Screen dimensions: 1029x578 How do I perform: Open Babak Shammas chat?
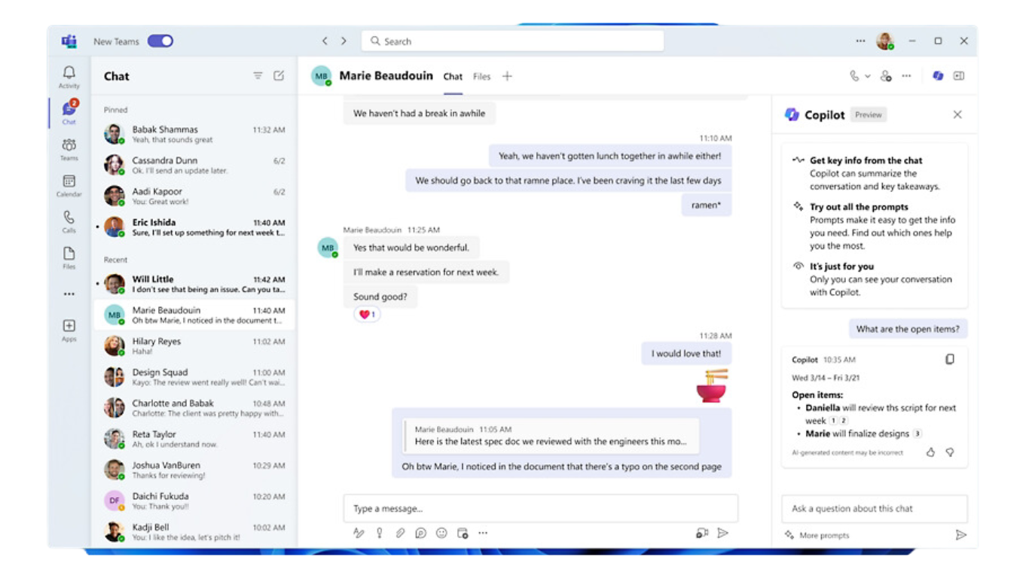[194, 134]
